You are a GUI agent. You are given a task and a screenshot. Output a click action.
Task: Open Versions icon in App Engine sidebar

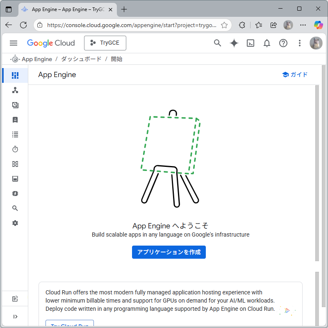(x=15, y=105)
